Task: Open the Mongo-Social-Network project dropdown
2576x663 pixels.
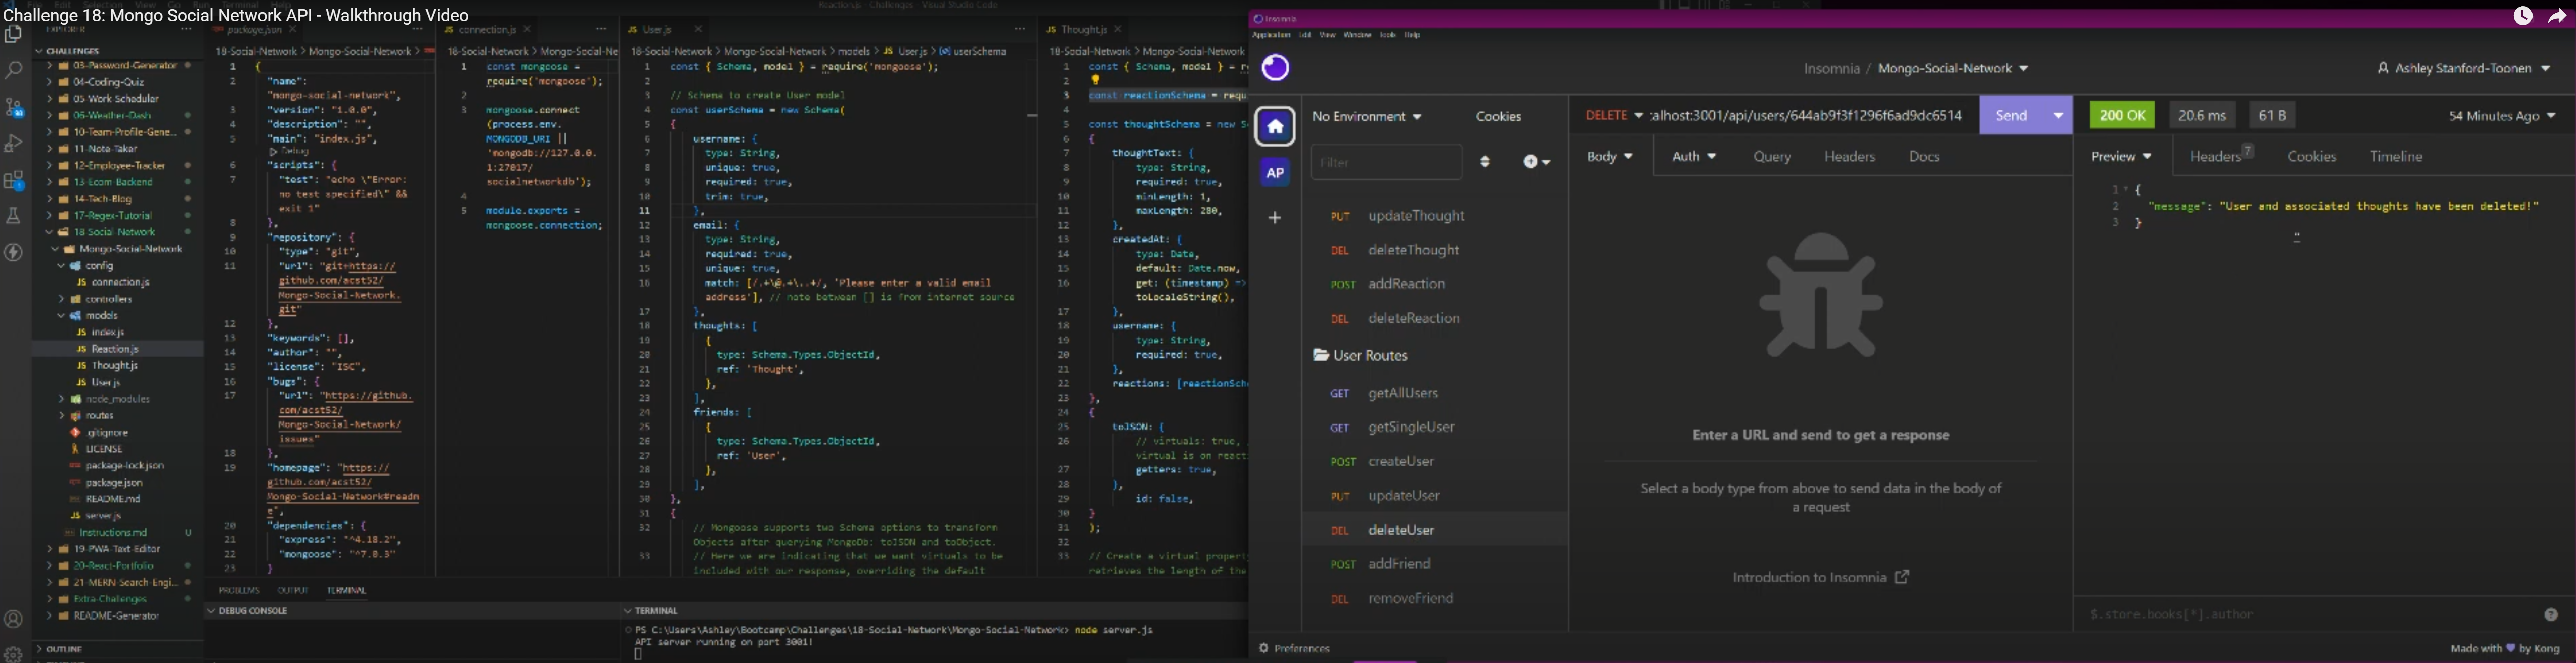Action: click(x=1953, y=69)
